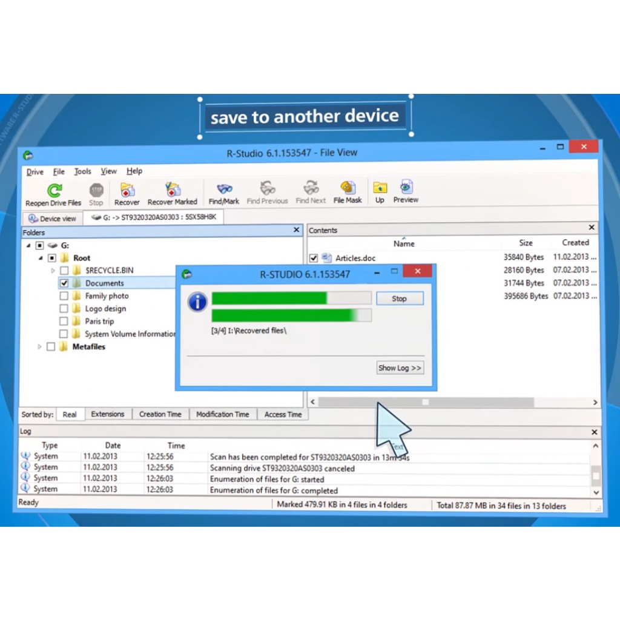
Task: Click the Show Log >> button
Action: (x=400, y=368)
